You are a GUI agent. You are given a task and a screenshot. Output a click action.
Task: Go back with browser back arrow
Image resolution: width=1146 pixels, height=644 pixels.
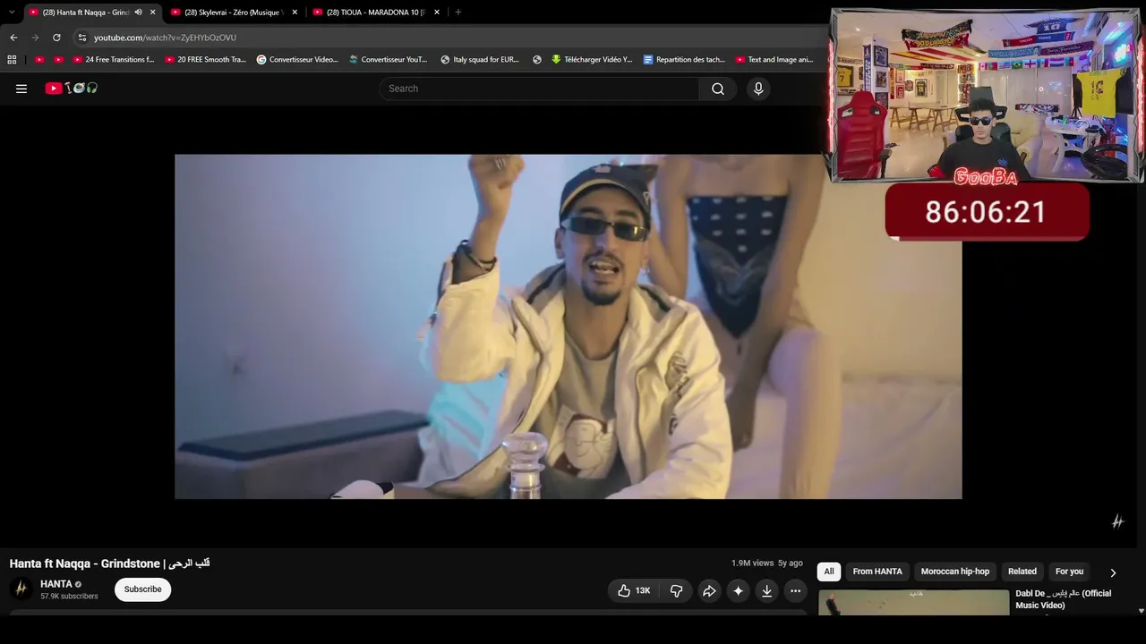coord(13,38)
